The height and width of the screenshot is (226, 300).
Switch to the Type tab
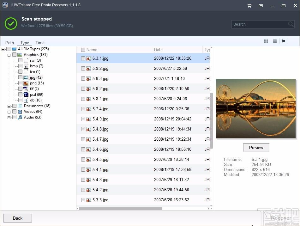click(25, 43)
